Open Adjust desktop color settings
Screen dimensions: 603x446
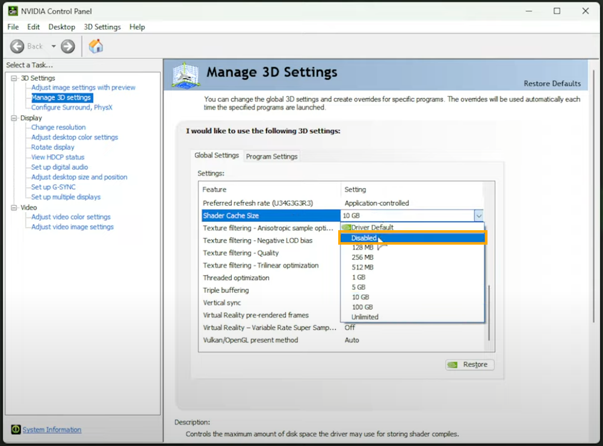[74, 137]
